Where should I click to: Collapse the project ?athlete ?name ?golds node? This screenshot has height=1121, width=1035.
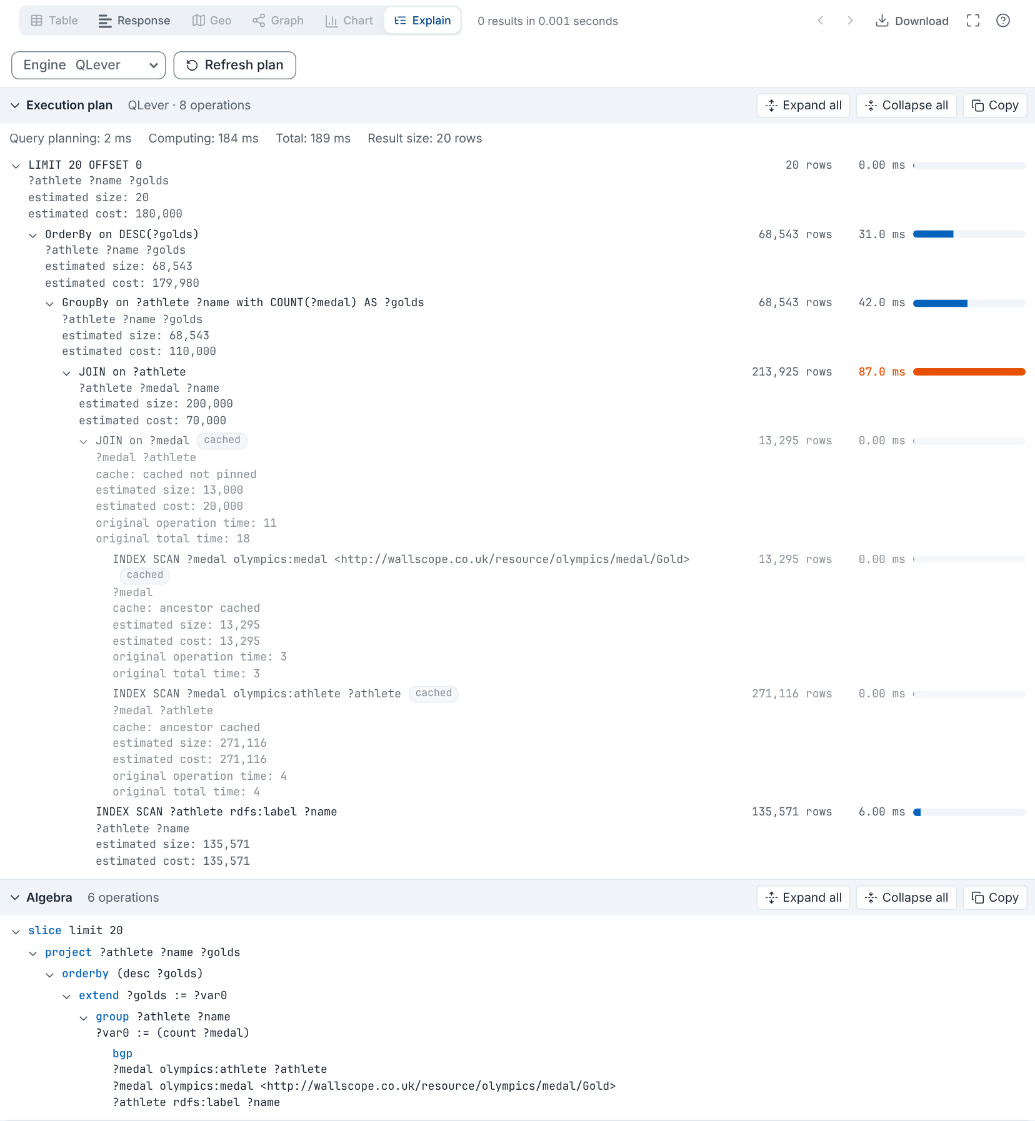click(33, 954)
